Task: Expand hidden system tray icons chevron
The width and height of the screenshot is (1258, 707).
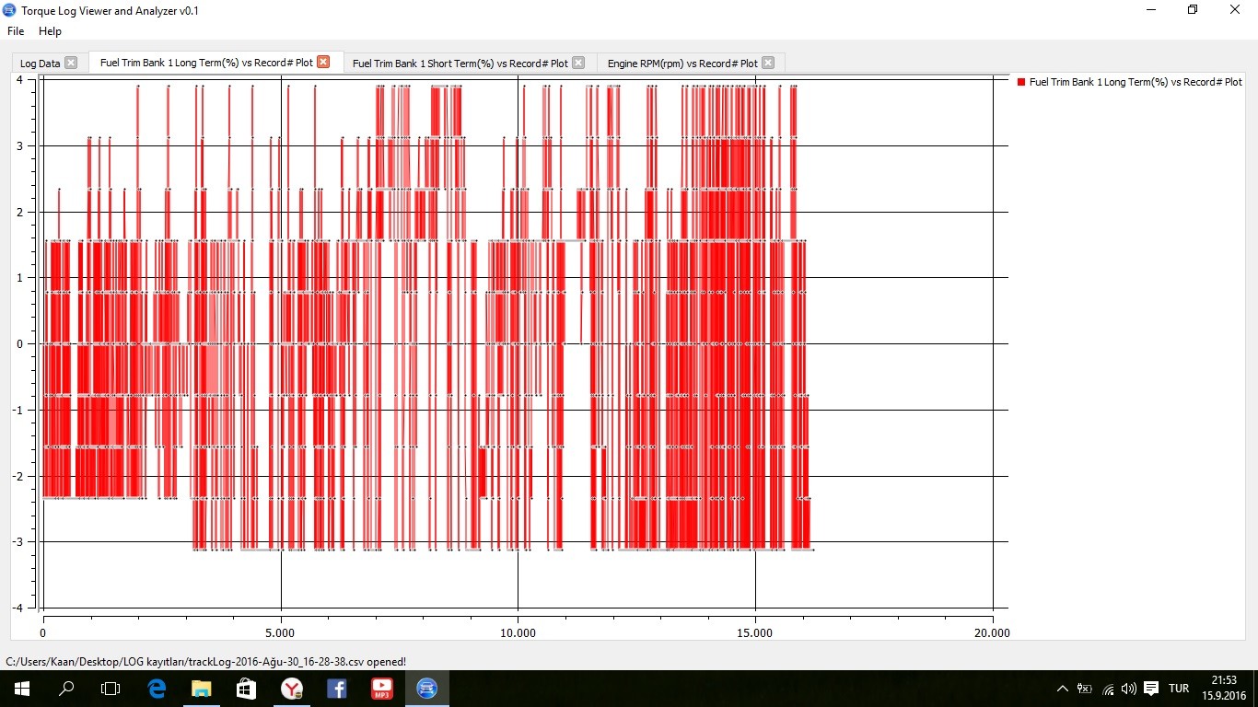Action: point(1063,689)
